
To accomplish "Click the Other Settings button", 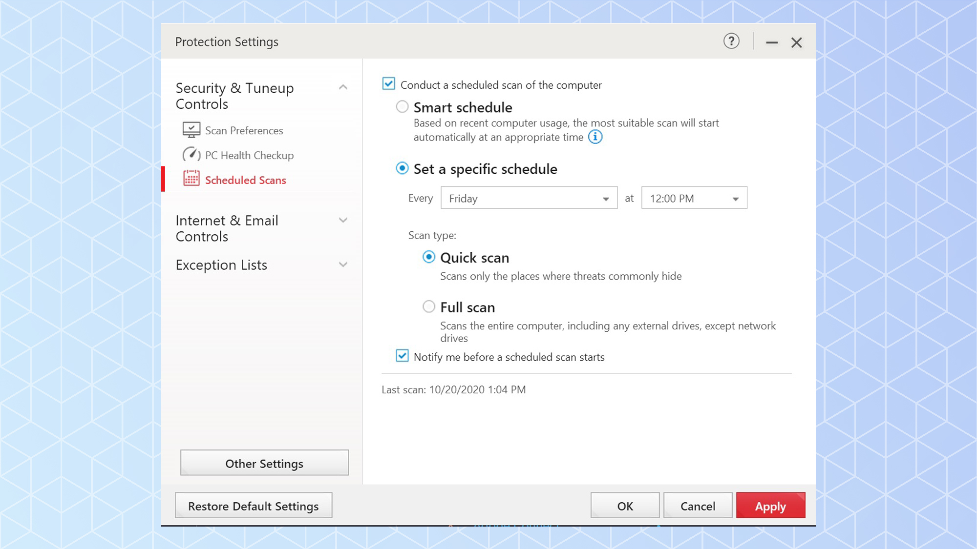I will coord(264,463).
